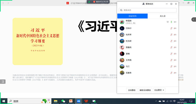Click the 全体静音 button
Viewport: 196px width, 104px height.
pos(132,90)
